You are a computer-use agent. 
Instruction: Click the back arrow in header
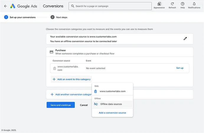coord(6,6)
